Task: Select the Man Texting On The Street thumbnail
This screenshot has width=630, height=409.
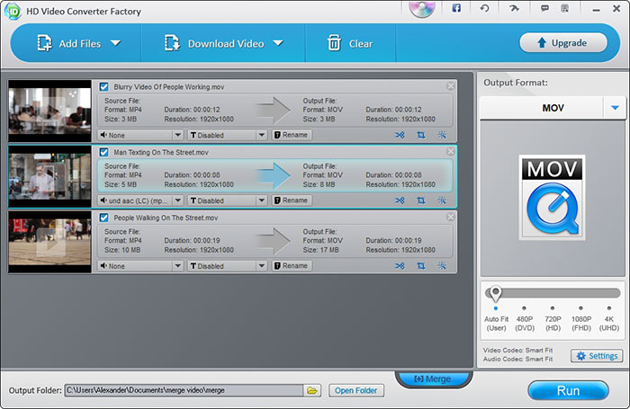Action: point(49,176)
